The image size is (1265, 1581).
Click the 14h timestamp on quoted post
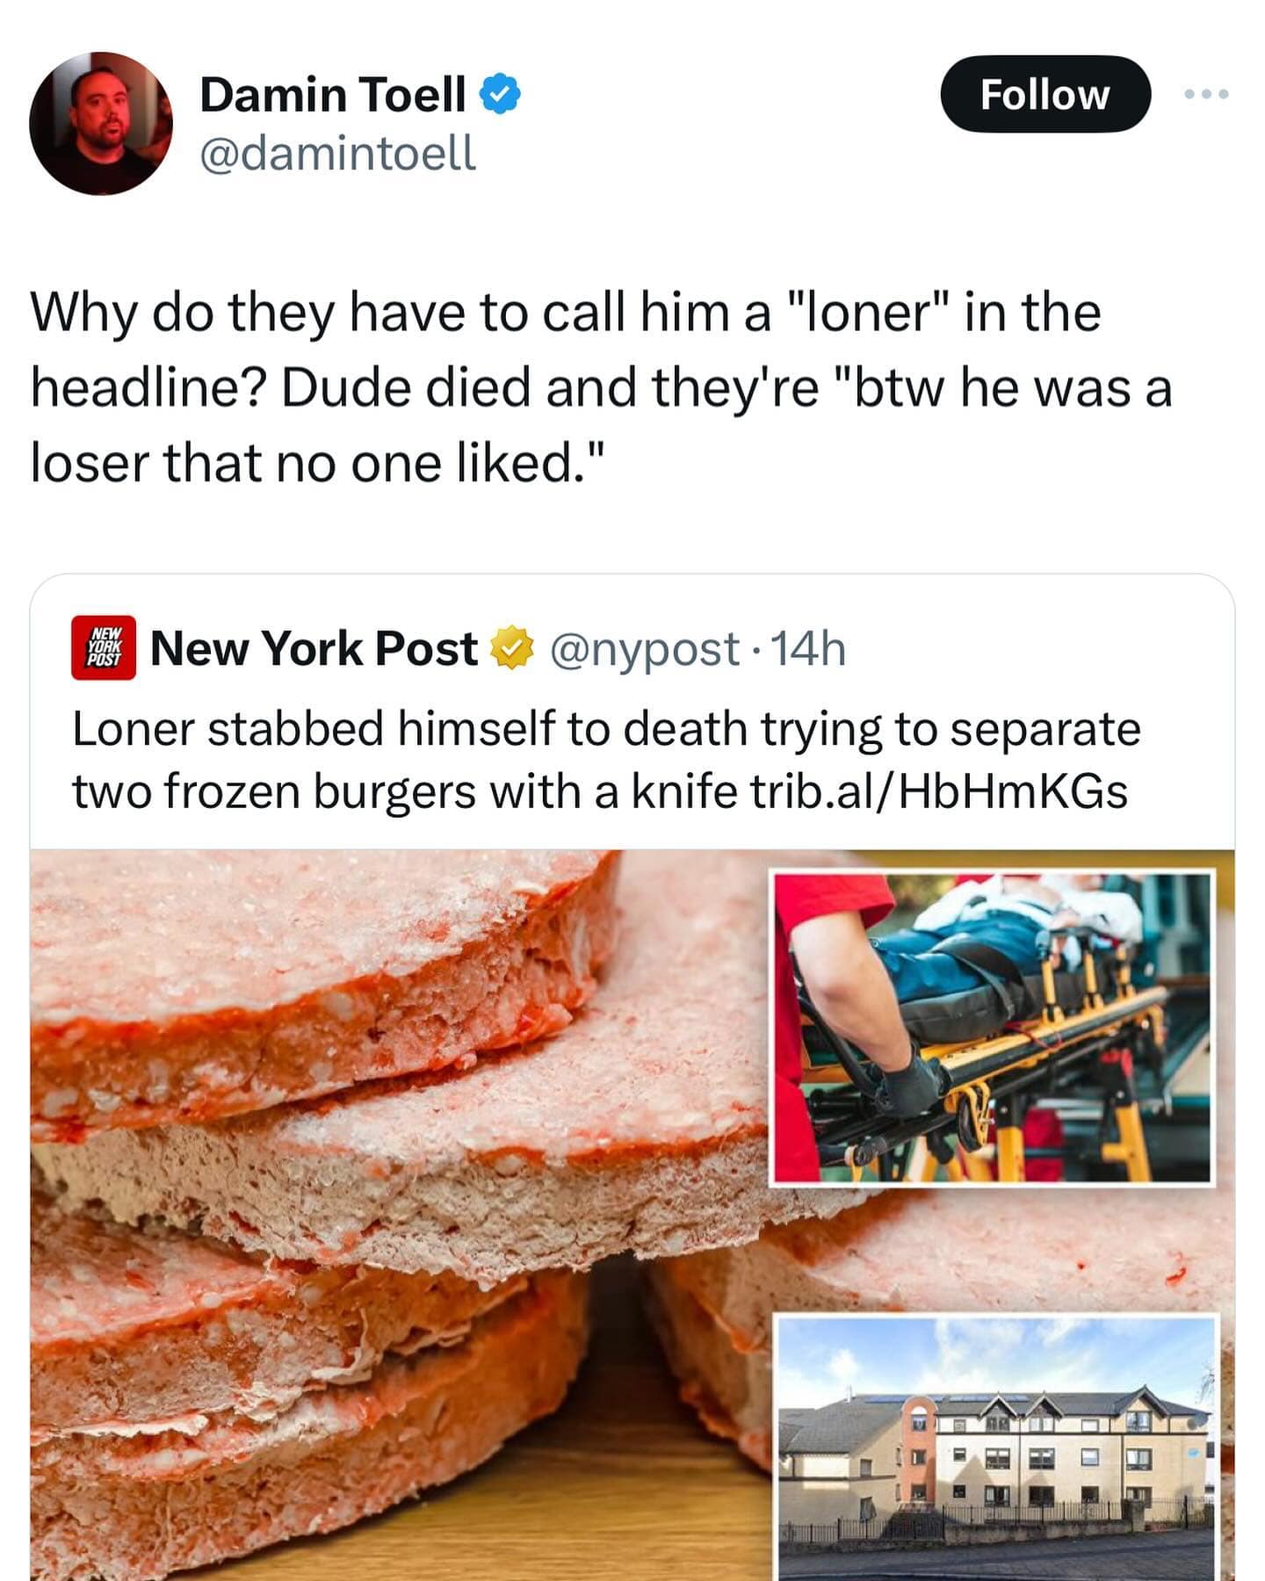pos(808,649)
